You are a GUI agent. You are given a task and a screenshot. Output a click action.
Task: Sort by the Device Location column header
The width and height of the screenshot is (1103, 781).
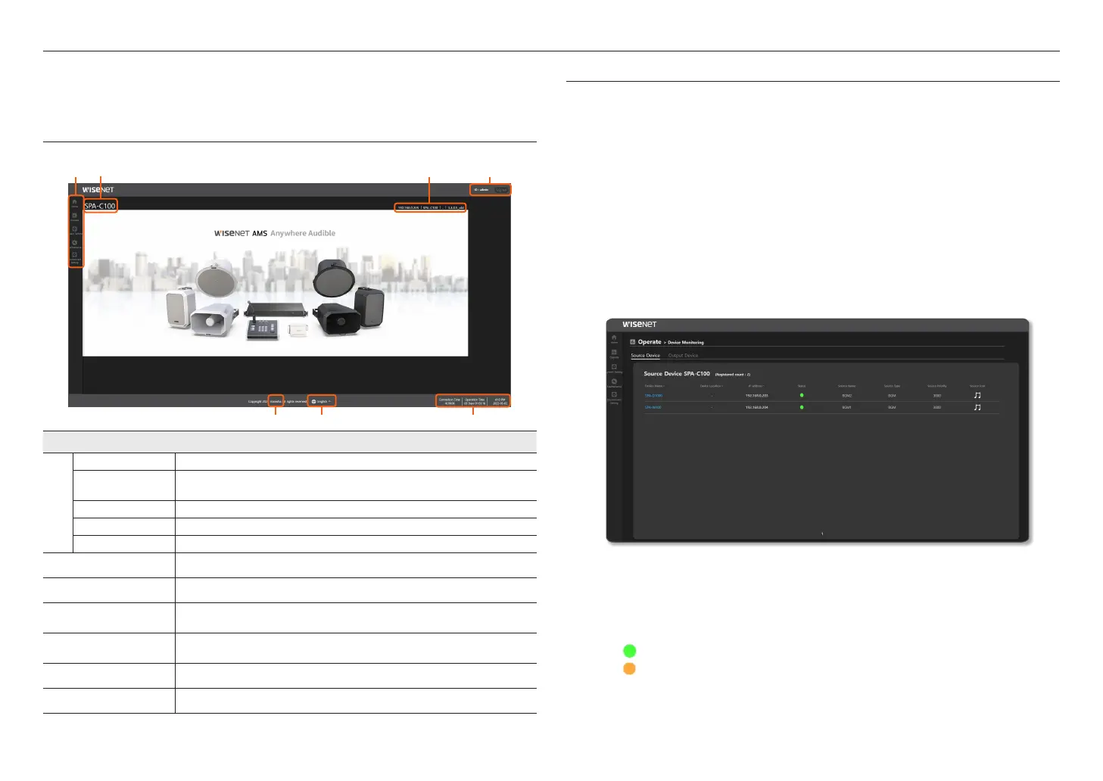tap(712, 386)
